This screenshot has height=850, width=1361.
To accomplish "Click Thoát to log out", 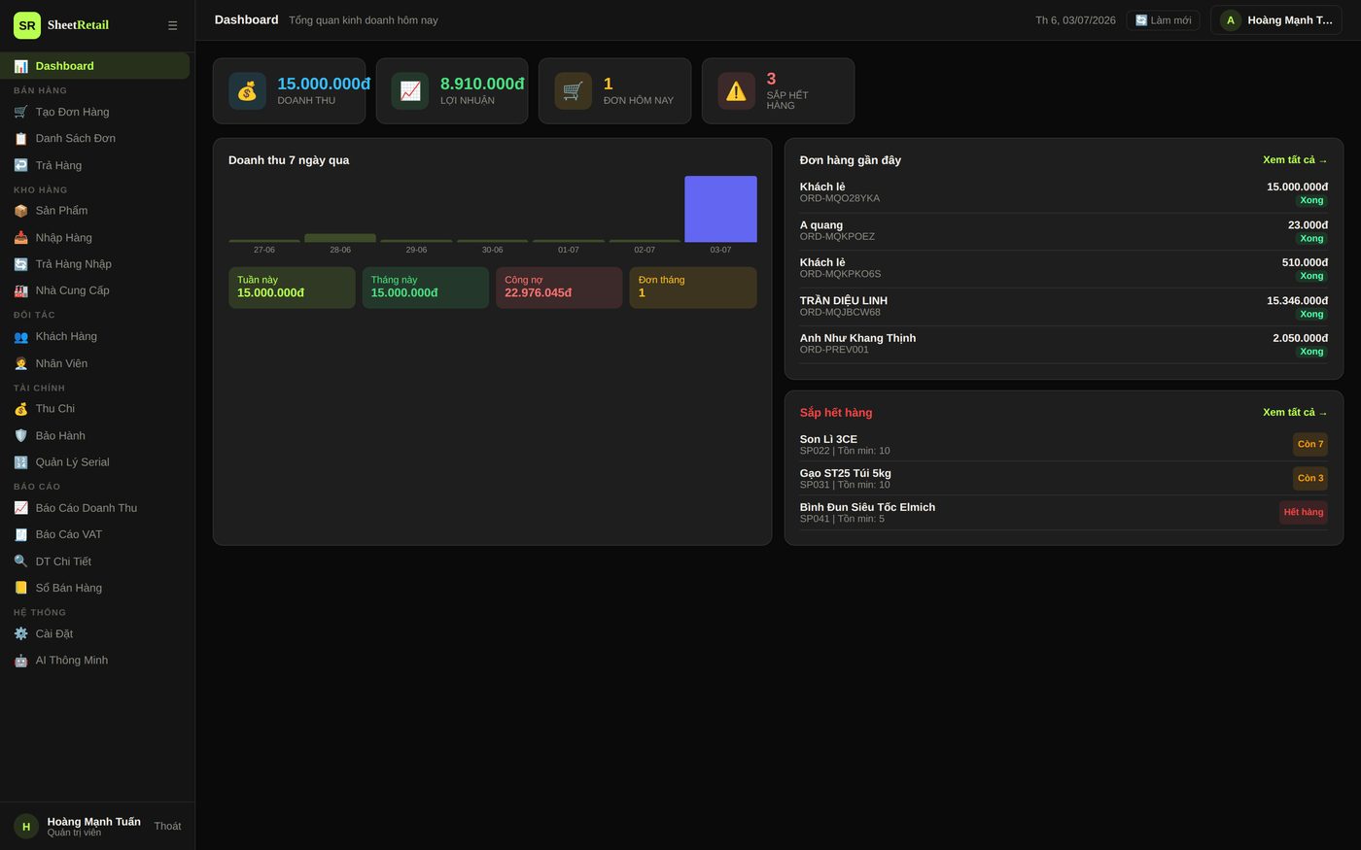I will coord(167,826).
